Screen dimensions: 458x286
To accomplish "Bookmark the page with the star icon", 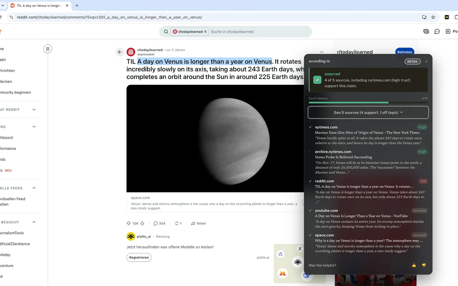I will 433,17.
